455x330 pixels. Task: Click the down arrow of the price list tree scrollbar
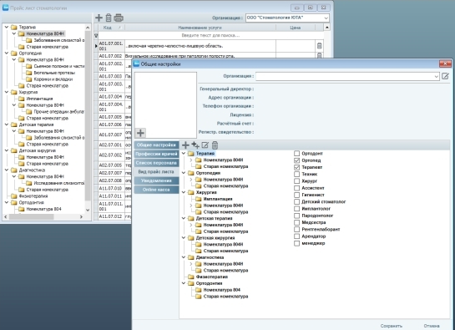88,210
